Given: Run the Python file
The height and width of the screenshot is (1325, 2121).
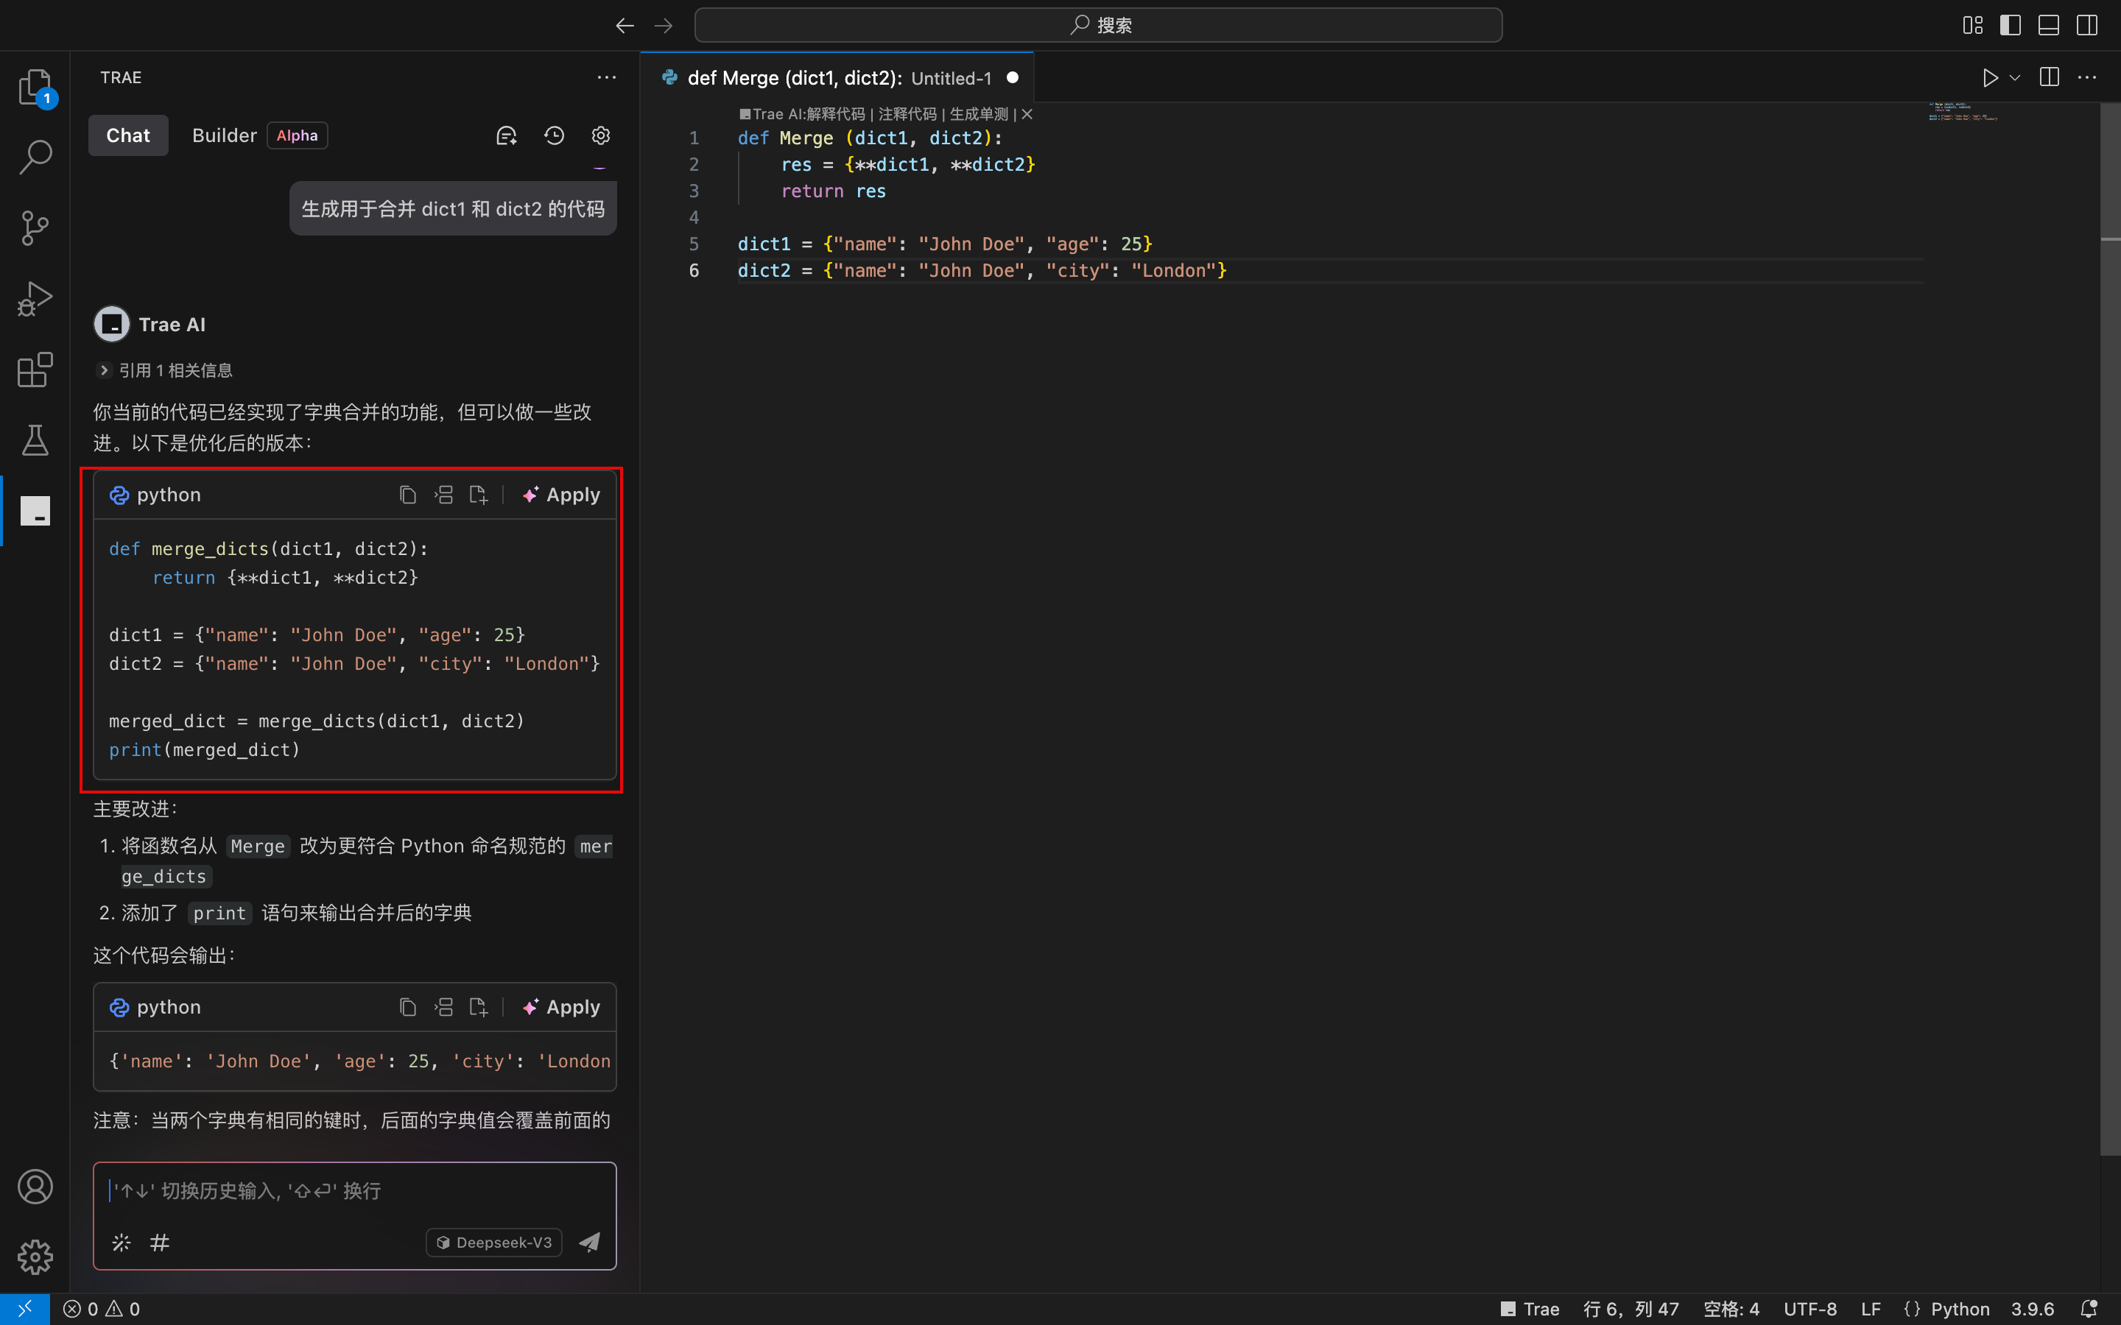Looking at the screenshot, I should (x=1991, y=78).
